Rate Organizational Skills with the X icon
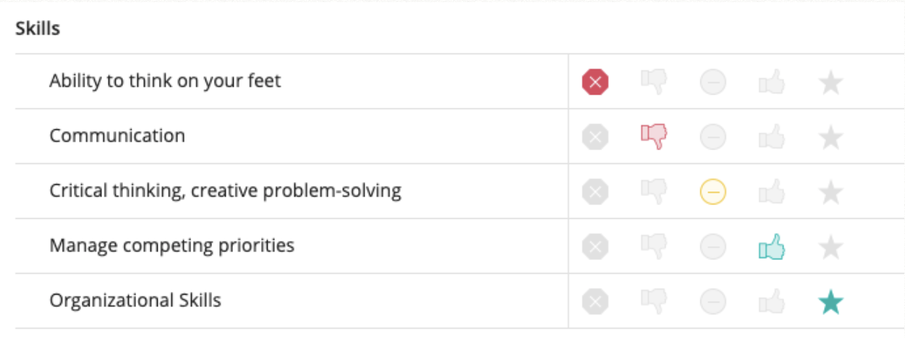 595,302
